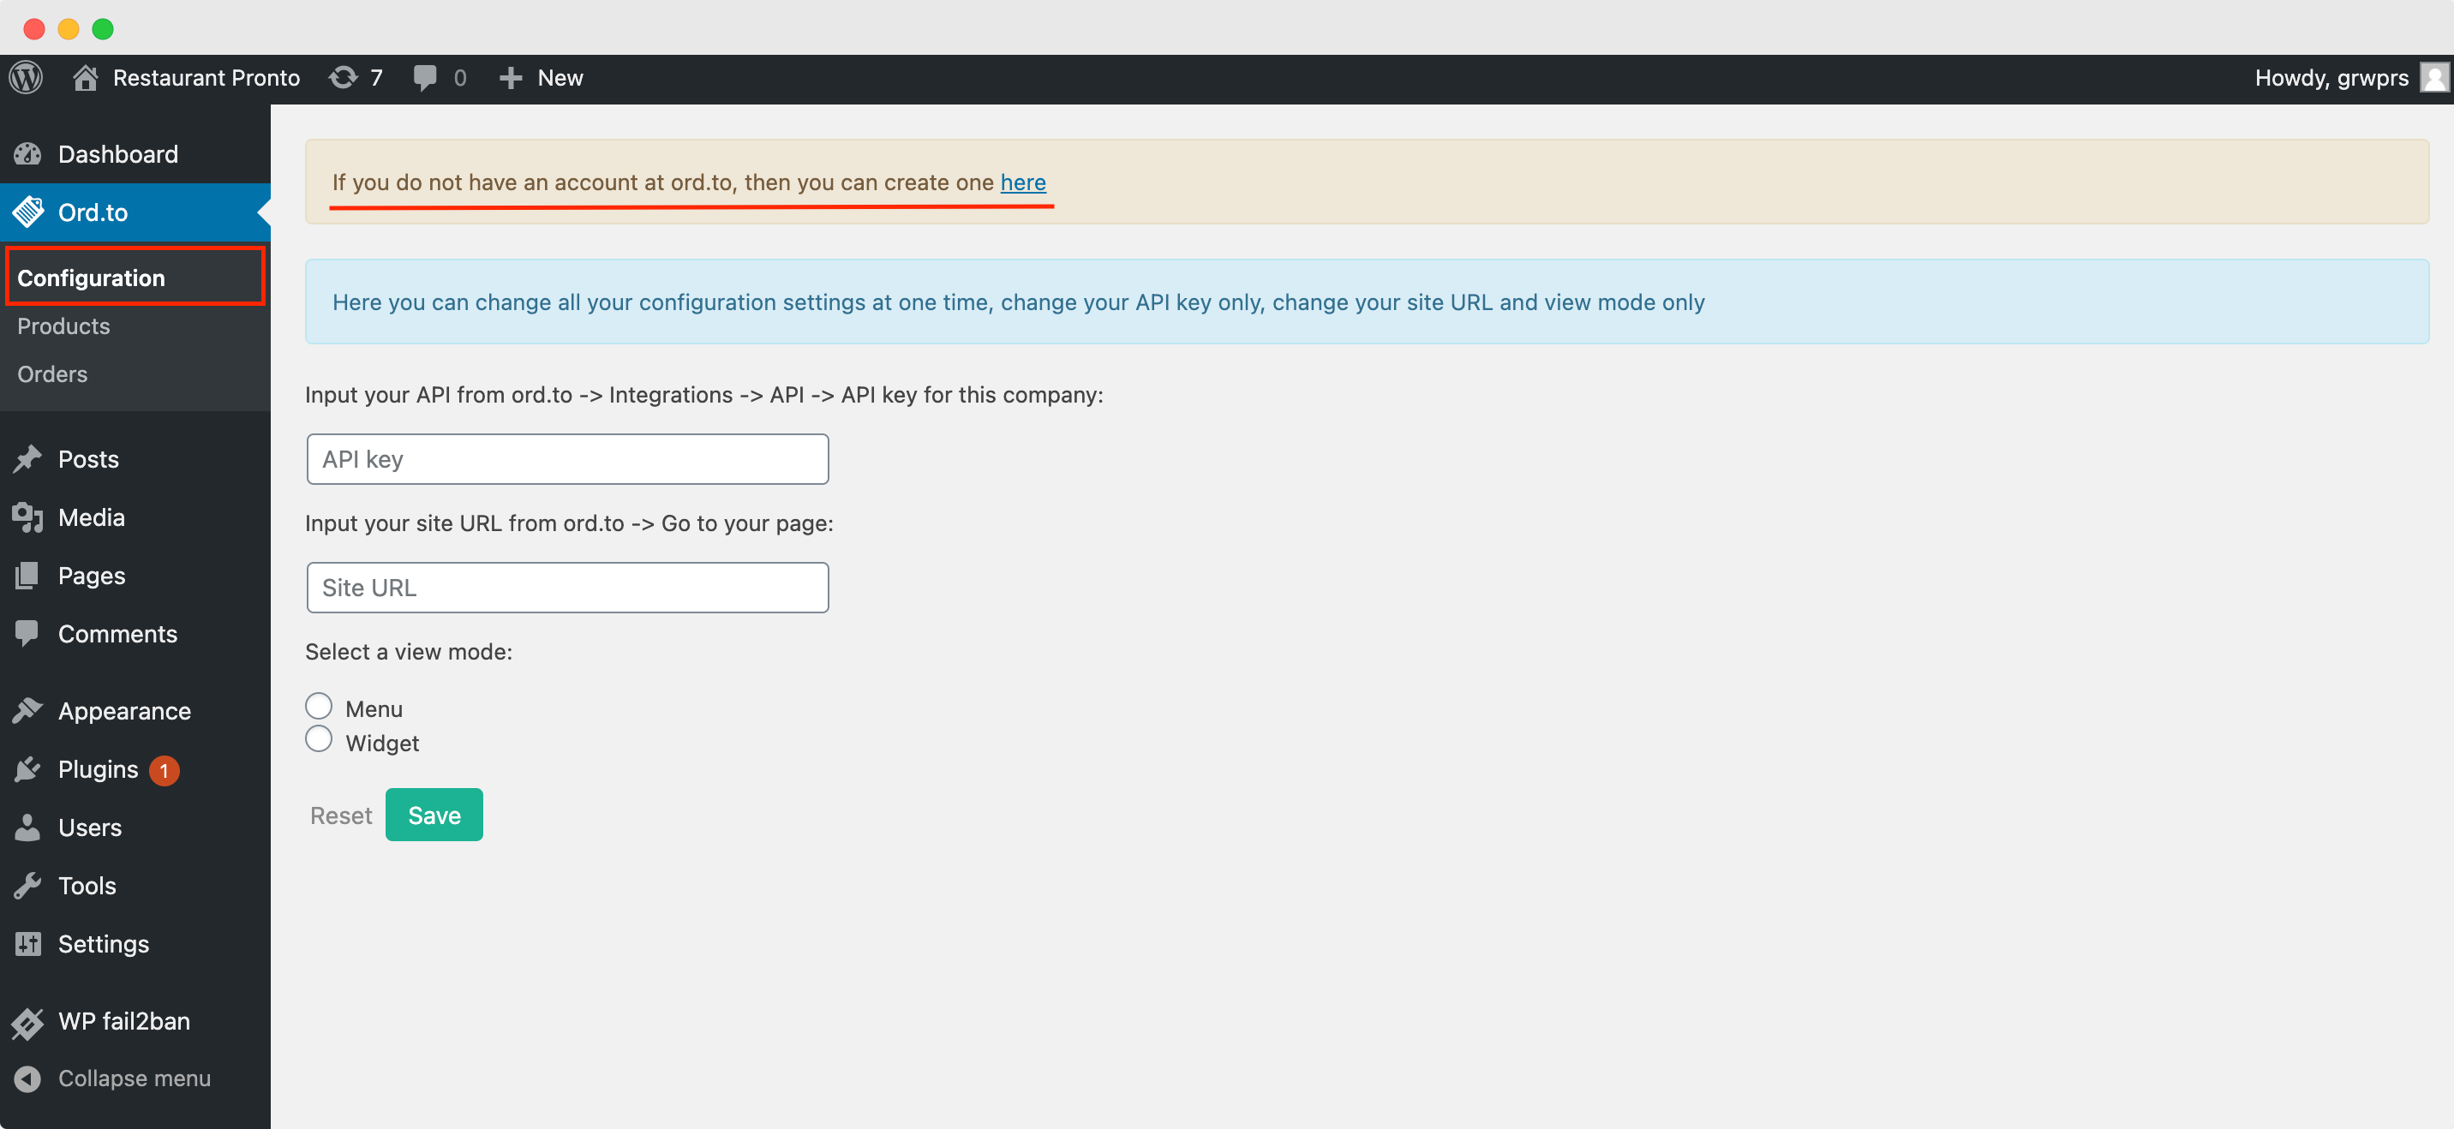Click the Save button
The width and height of the screenshot is (2454, 1129).
pos(434,815)
